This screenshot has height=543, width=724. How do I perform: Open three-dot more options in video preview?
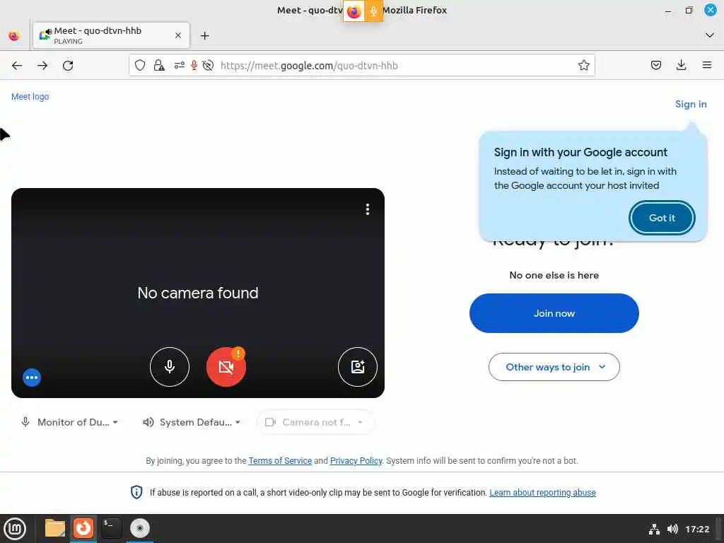(x=368, y=209)
